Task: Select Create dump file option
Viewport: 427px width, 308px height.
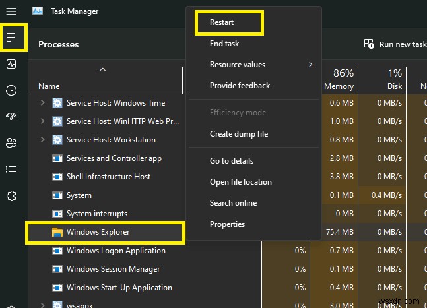Action: (x=238, y=134)
